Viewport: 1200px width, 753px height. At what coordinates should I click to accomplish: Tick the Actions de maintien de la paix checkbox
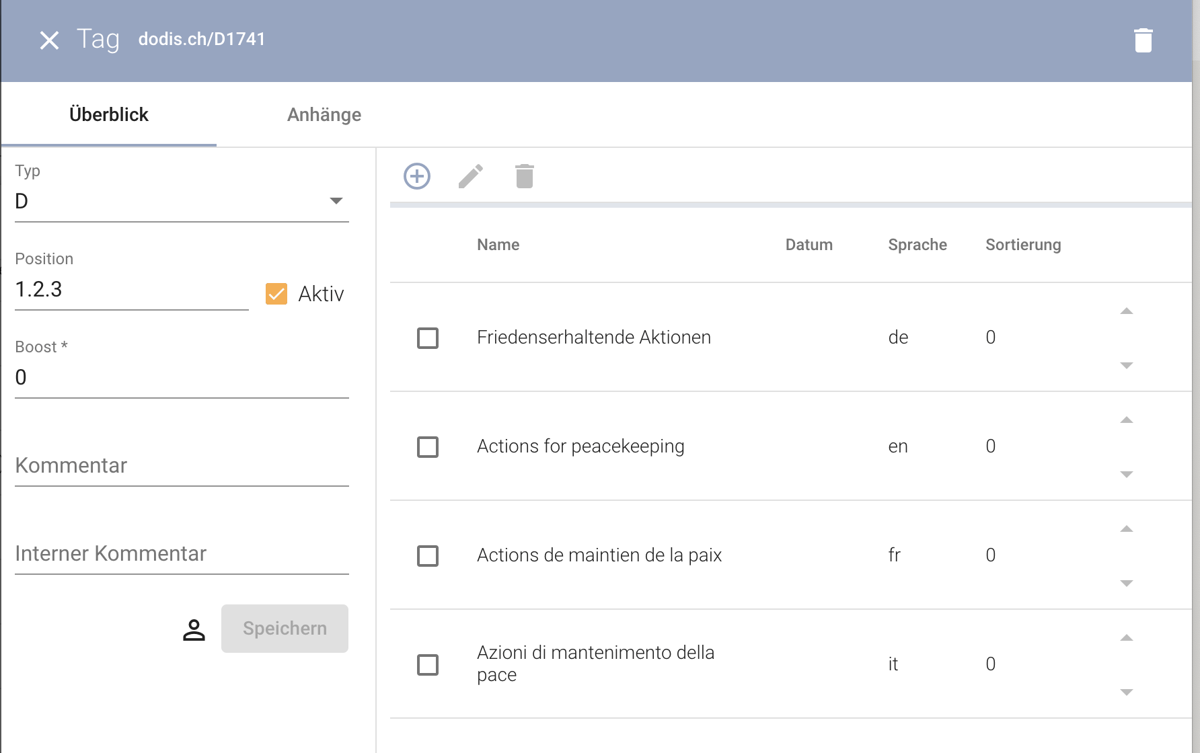tap(428, 555)
